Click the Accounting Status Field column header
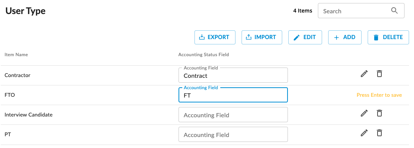The width and height of the screenshot is (414, 148). pos(204,55)
